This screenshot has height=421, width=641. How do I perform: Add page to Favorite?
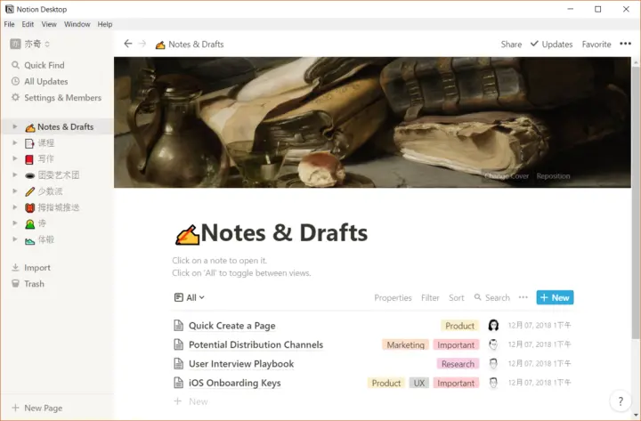point(596,45)
